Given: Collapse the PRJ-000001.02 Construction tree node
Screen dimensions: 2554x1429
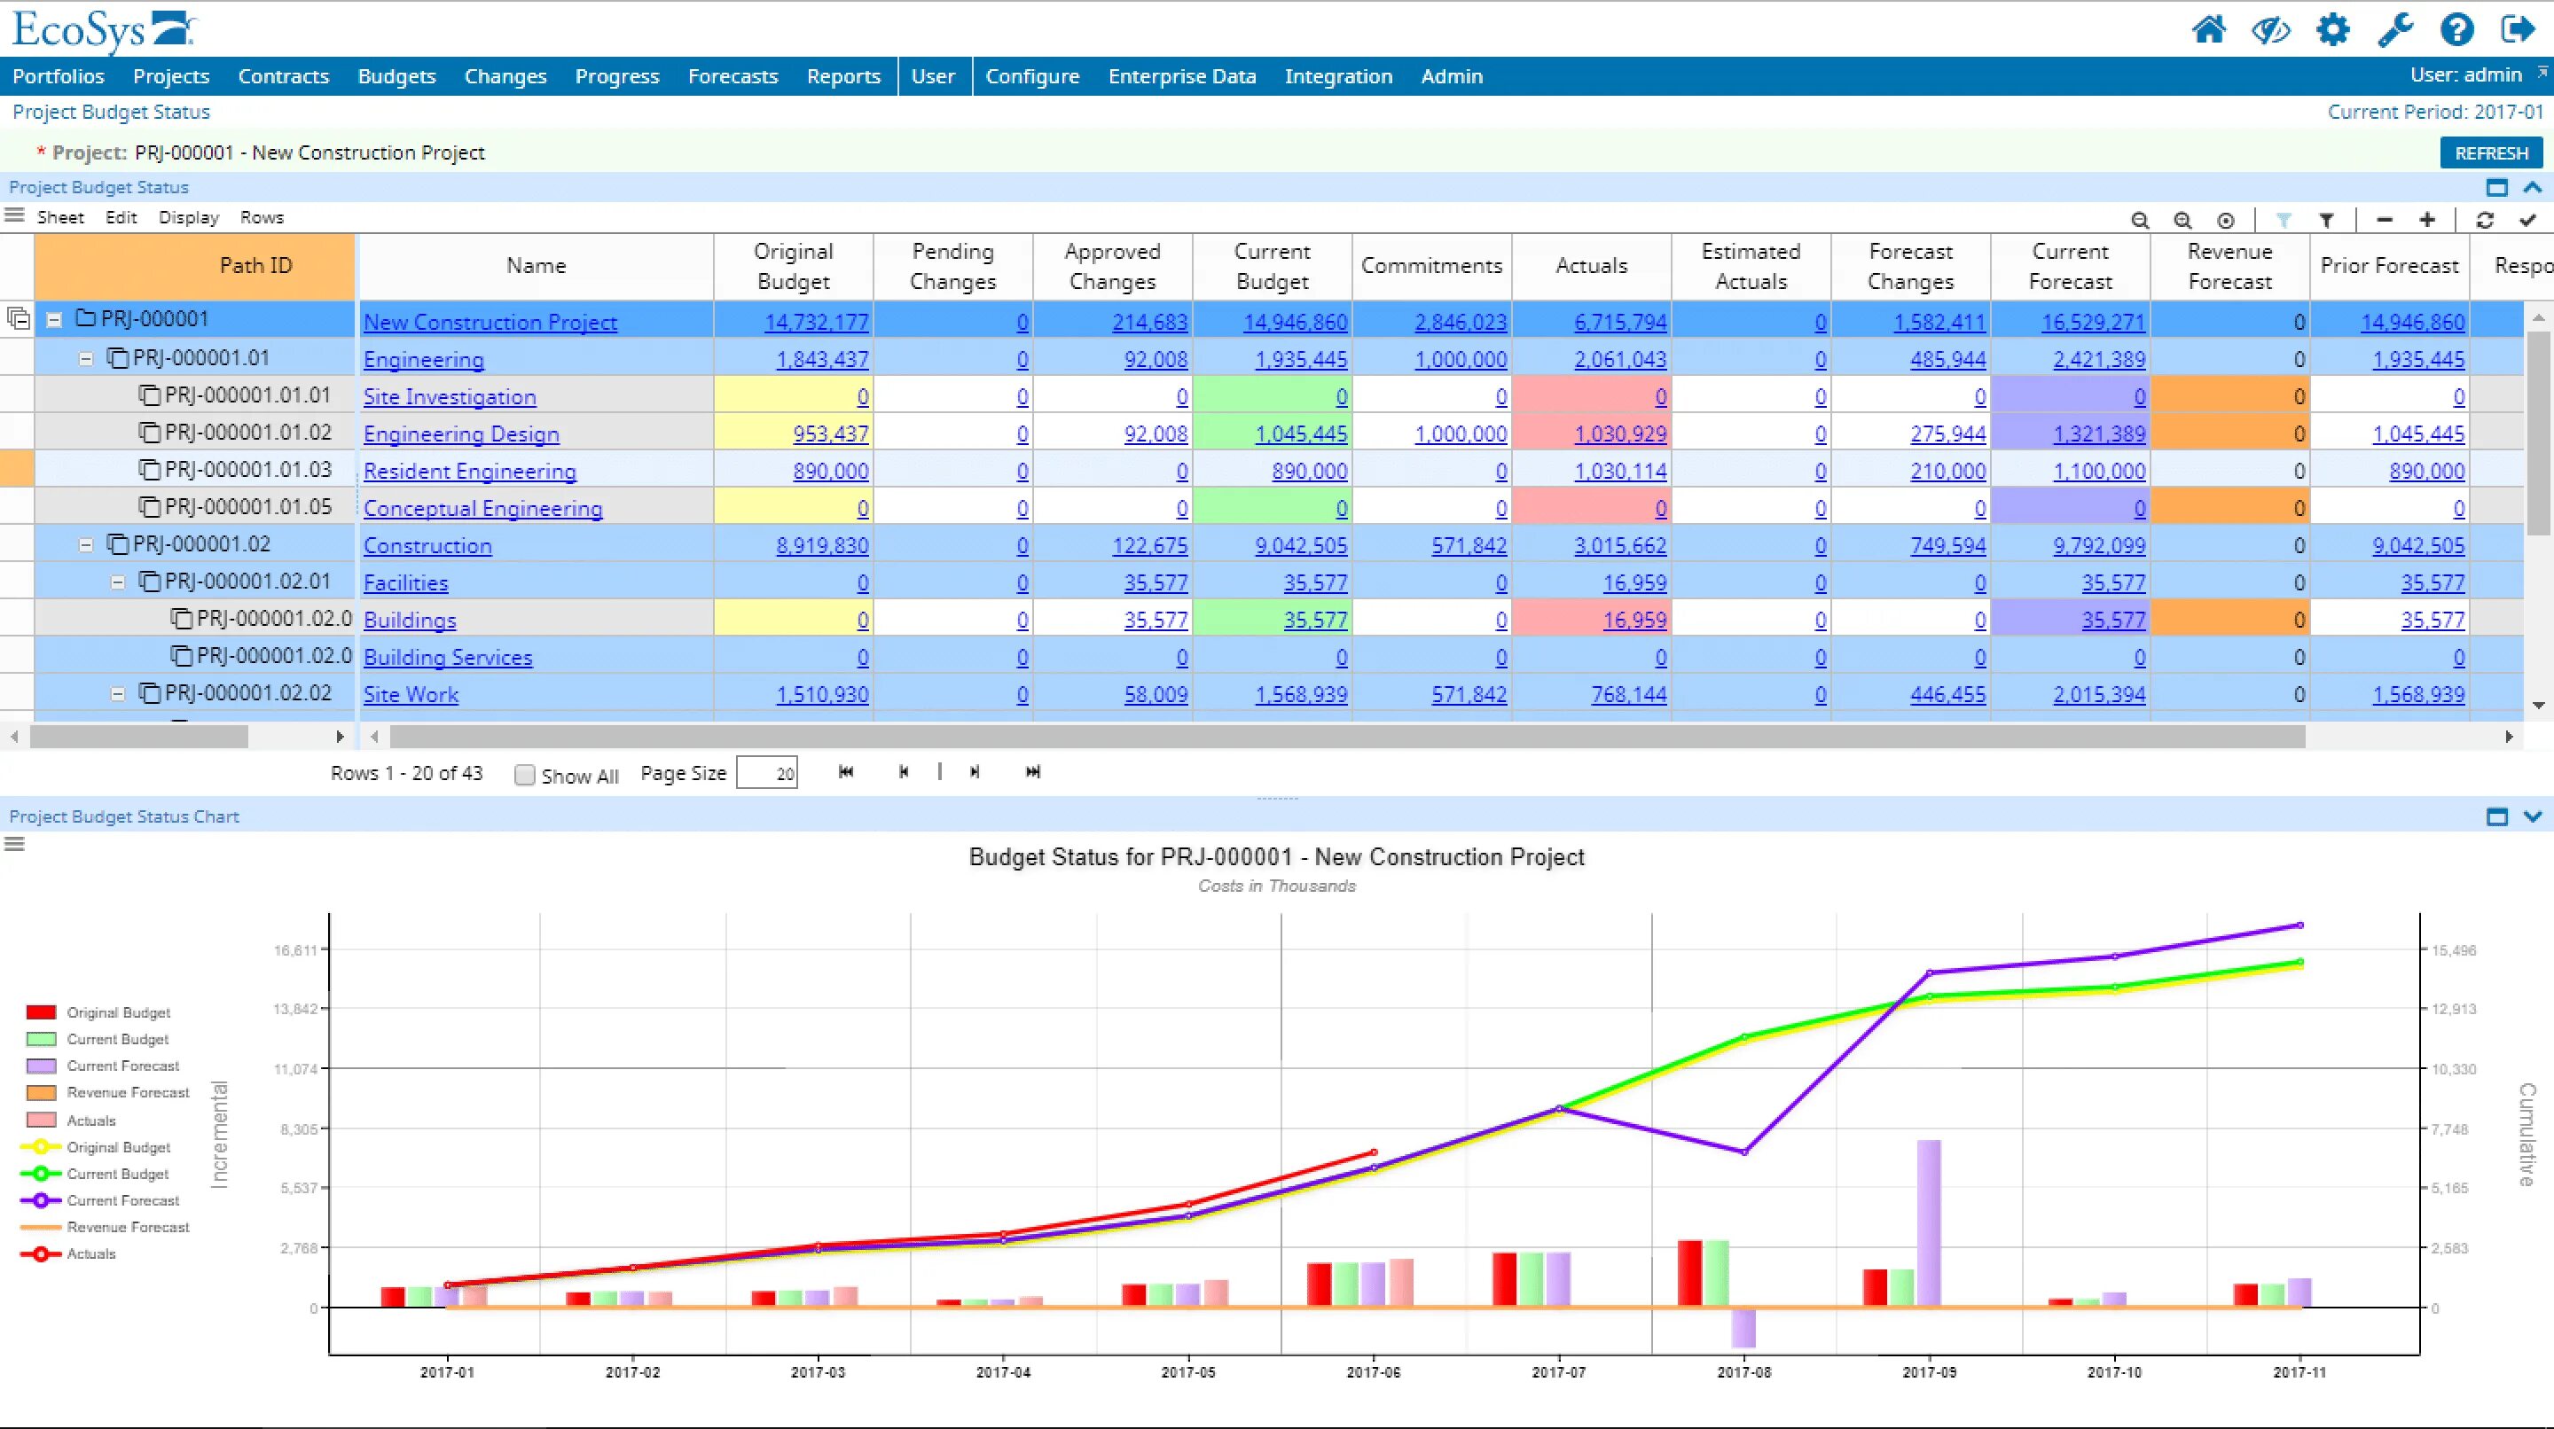Looking at the screenshot, I should coord(86,545).
